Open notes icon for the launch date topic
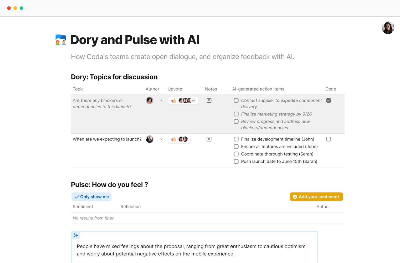The image size is (400, 263). [209, 139]
